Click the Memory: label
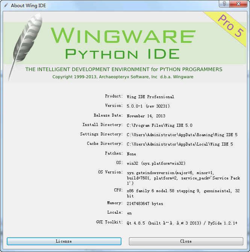The image size is (250, 252). [x=115, y=203]
